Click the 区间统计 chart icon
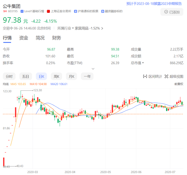The width and height of the screenshot is (187, 175). coord(145,76)
